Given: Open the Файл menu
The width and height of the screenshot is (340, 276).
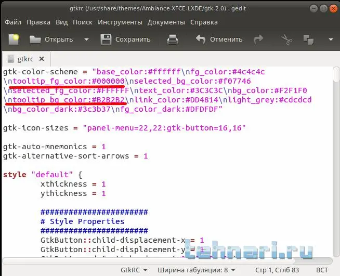Looking at the screenshot, I should tap(13, 22).
